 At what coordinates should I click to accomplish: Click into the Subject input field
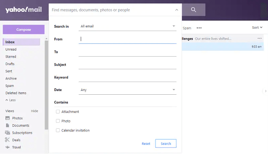[x=127, y=65]
